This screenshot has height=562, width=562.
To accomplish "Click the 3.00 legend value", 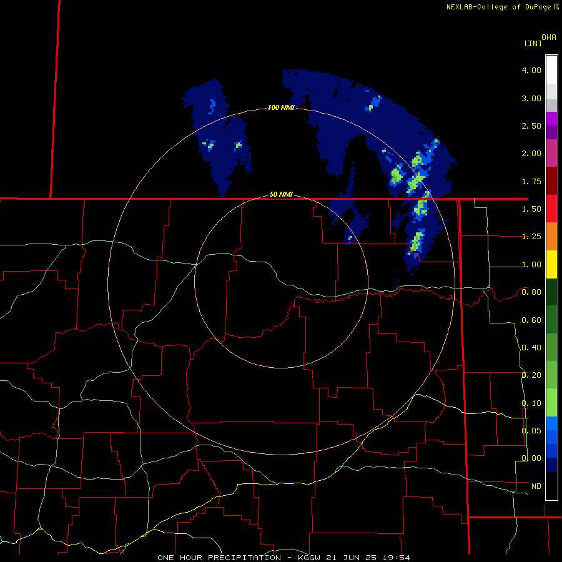I will [531, 98].
